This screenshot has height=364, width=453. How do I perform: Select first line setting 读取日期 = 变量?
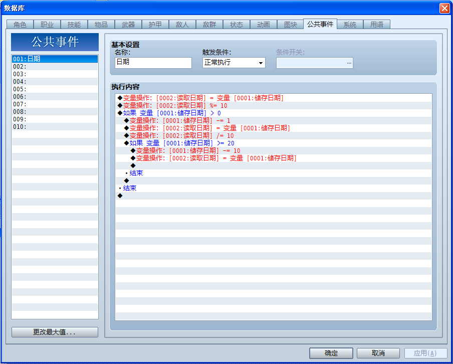coord(274,98)
